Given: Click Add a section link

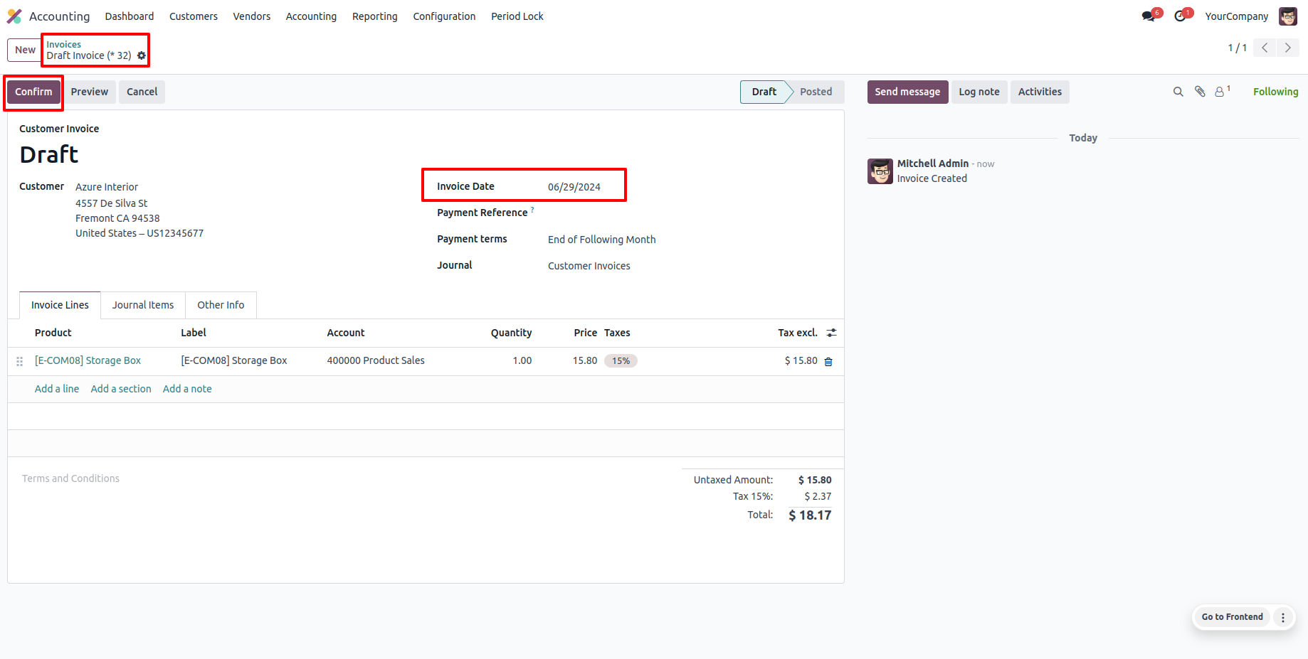Looking at the screenshot, I should (121, 389).
